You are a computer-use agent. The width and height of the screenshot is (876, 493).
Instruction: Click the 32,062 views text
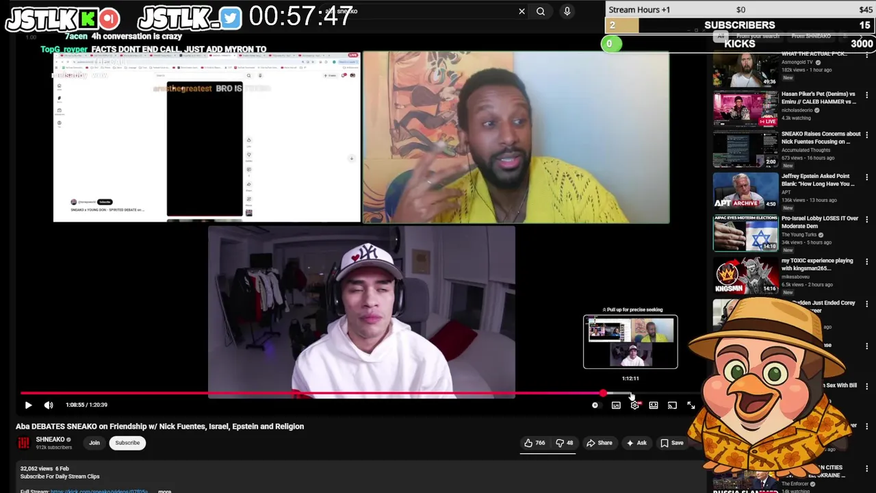pos(36,468)
